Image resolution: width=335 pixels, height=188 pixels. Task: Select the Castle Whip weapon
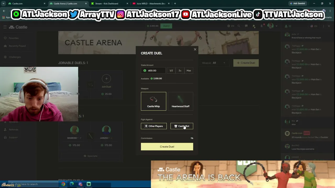153,101
